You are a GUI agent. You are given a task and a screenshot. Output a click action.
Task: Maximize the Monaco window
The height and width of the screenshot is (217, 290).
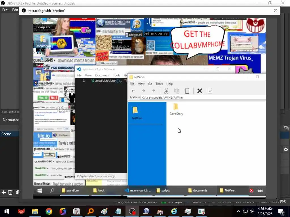(x=218, y=69)
